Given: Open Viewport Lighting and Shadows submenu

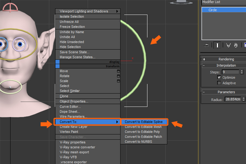Looking at the screenshot, I should click(88, 11).
